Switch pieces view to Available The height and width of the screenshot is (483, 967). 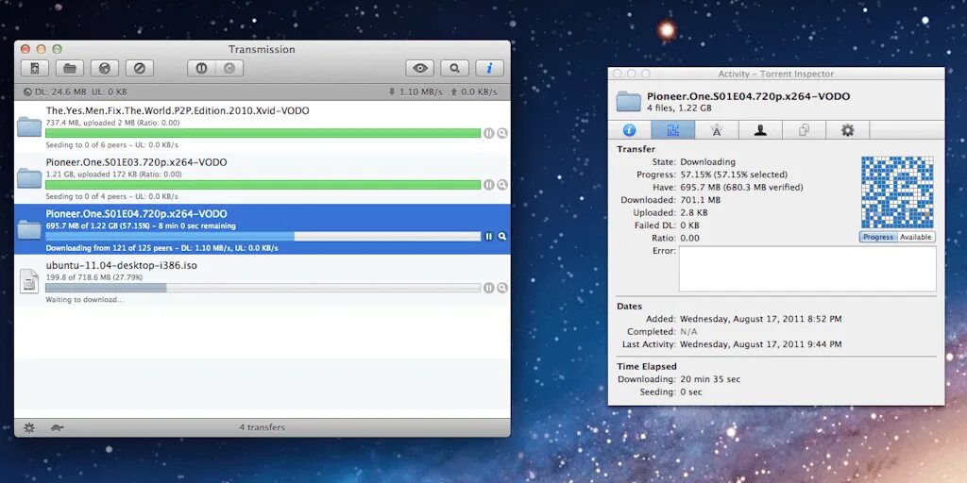coord(916,237)
